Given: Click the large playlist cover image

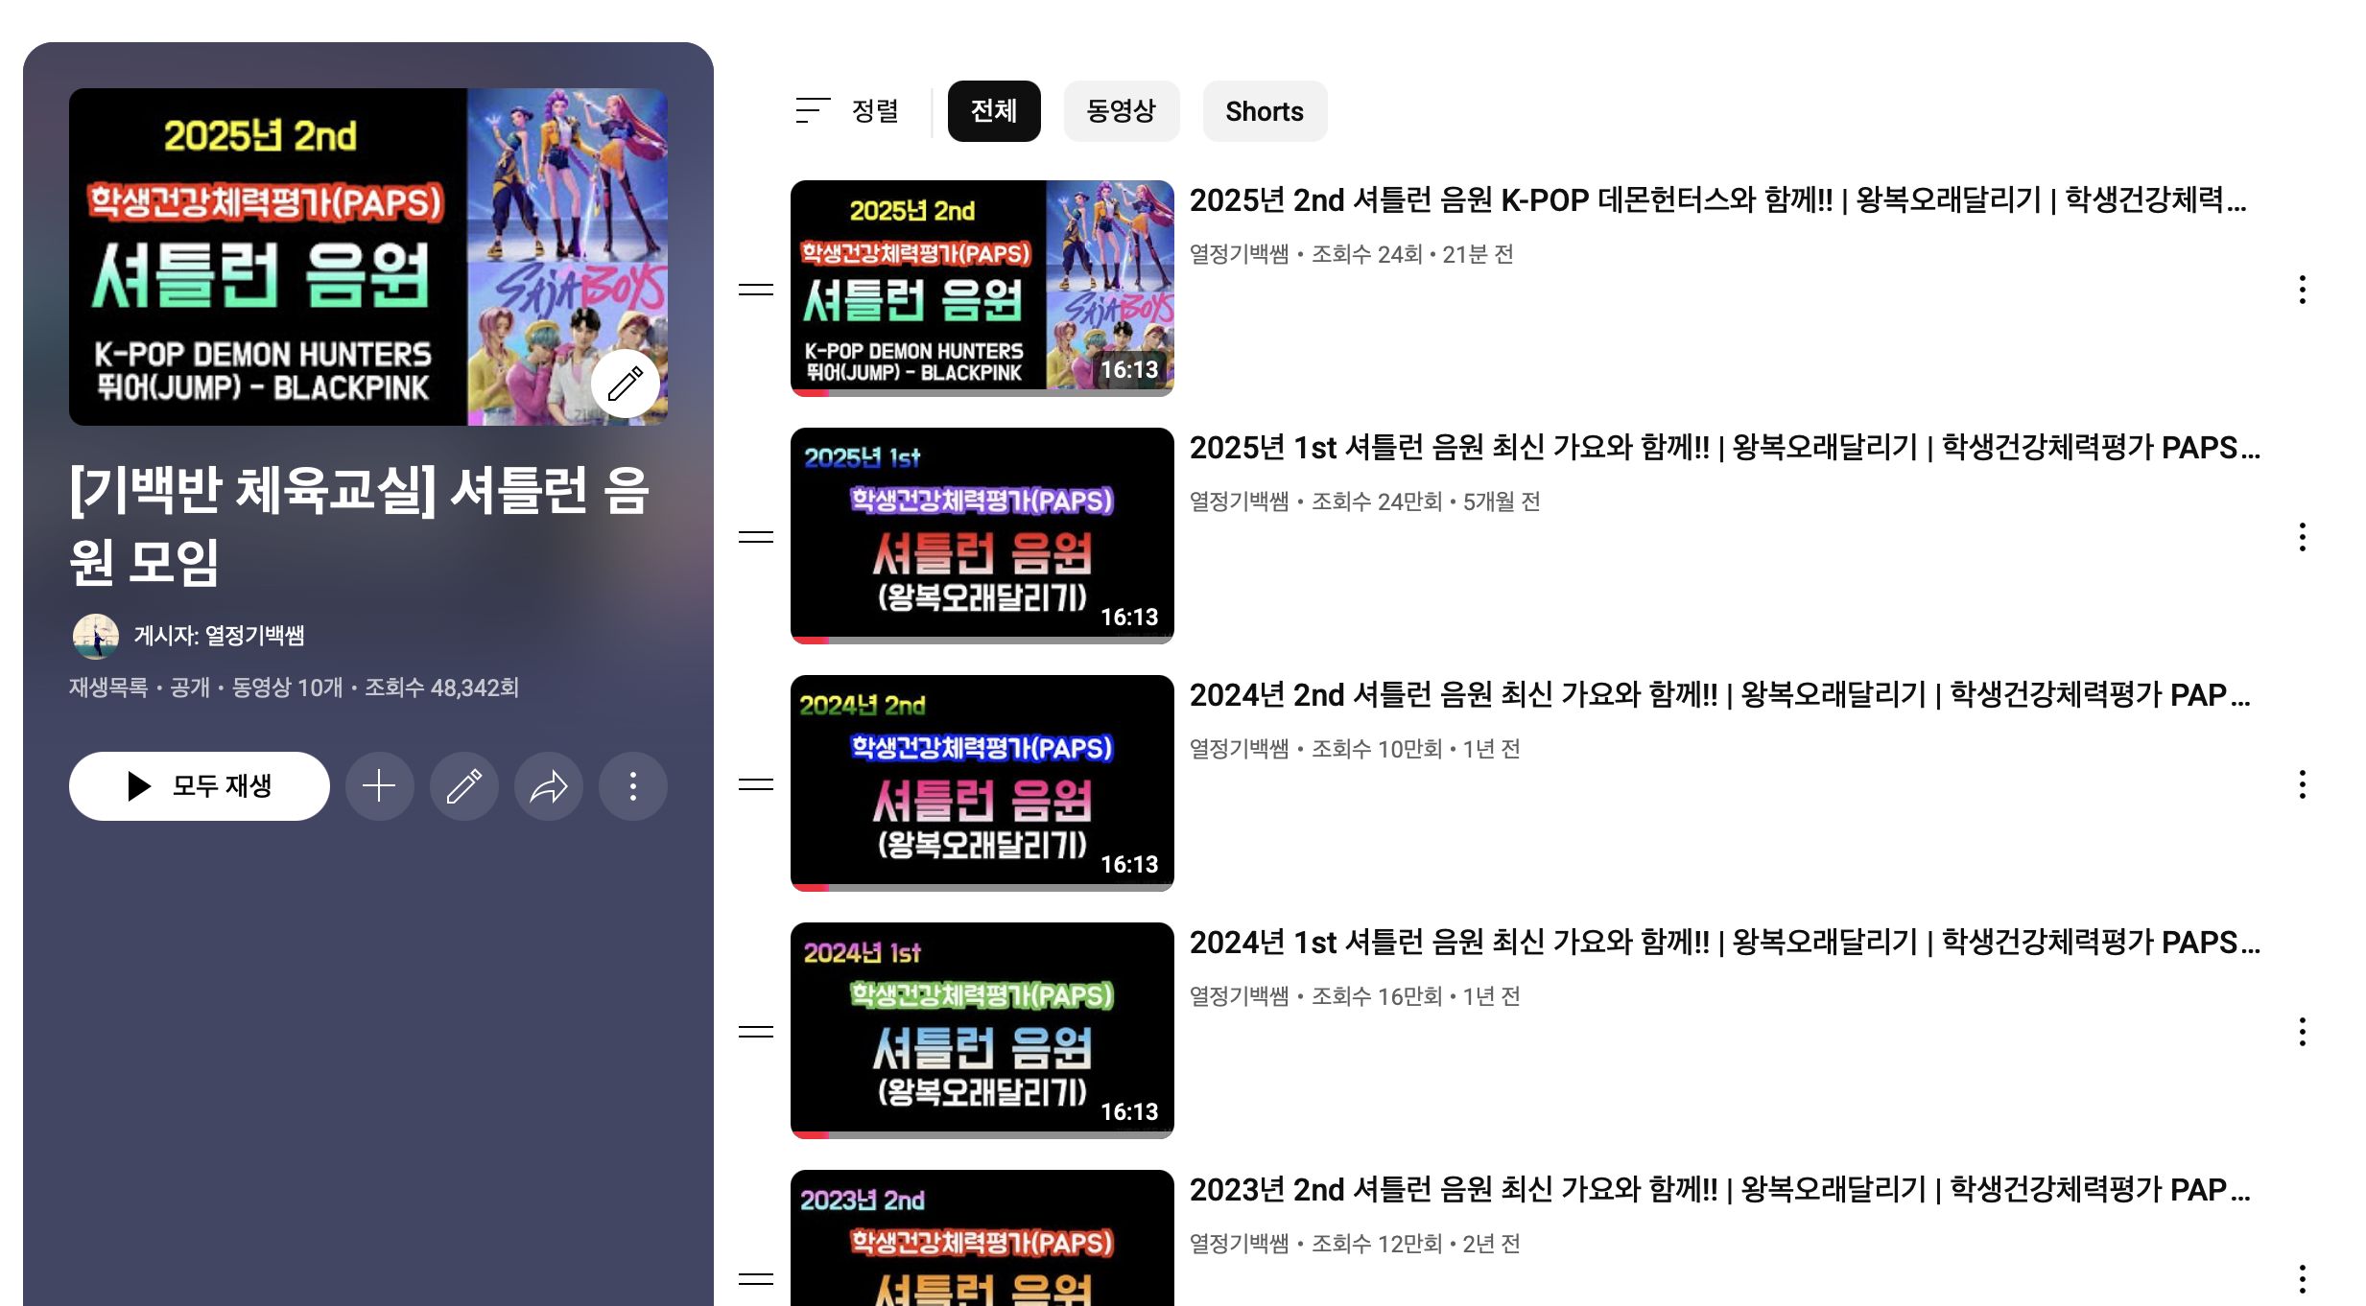Looking at the screenshot, I should (368, 257).
